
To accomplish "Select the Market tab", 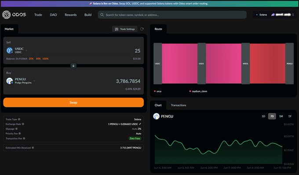I will [x=9, y=29].
